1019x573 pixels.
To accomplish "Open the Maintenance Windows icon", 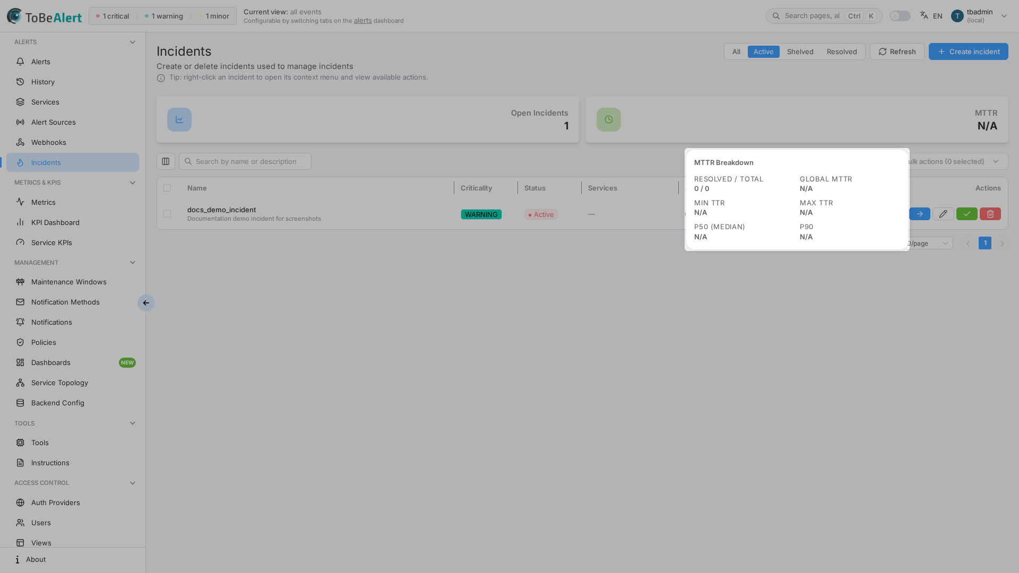I will (20, 282).
